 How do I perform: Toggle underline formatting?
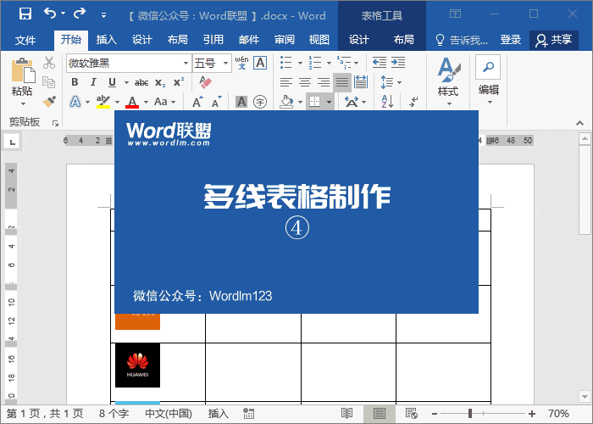click(113, 82)
